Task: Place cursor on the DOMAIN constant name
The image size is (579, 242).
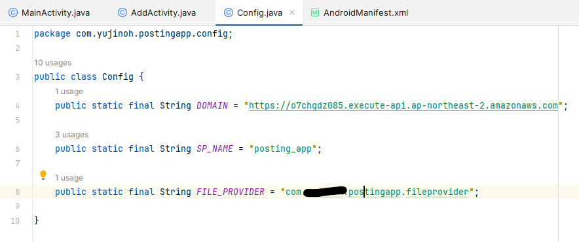Action: pyautogui.click(x=212, y=106)
